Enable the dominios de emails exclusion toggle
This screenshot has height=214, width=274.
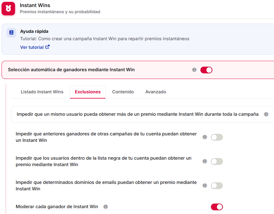tap(217, 186)
